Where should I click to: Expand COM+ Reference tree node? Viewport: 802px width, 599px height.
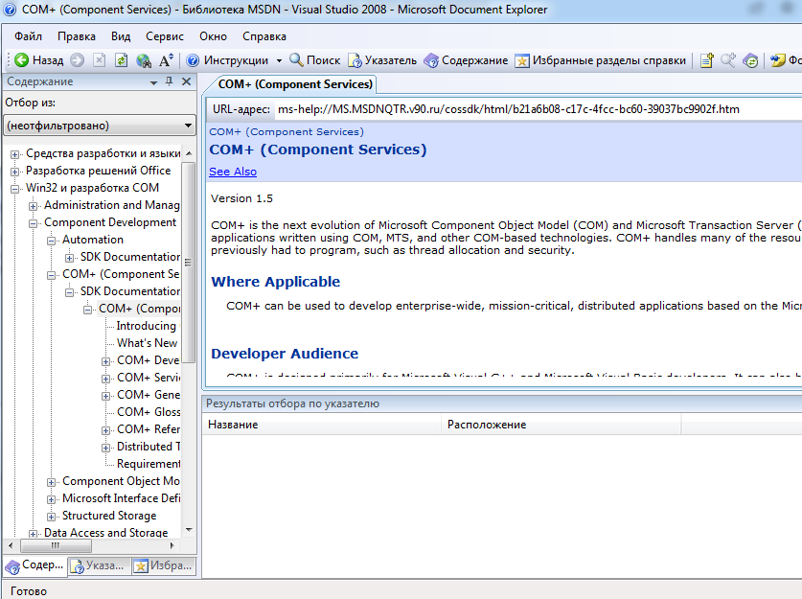(105, 430)
